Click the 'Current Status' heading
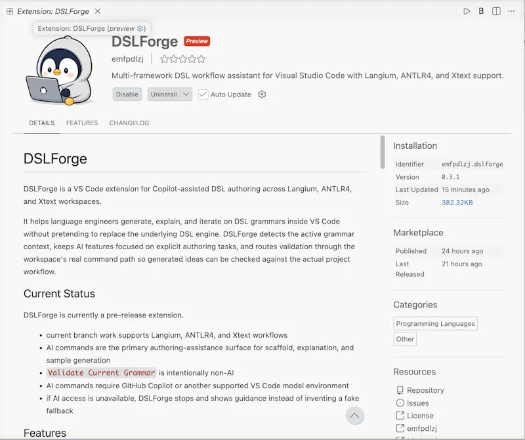Viewport: 525px width, 440px height. pyautogui.click(x=59, y=294)
